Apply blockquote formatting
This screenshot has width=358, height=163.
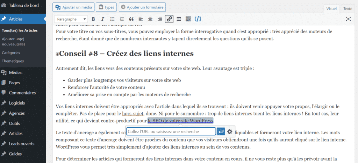click(131, 19)
